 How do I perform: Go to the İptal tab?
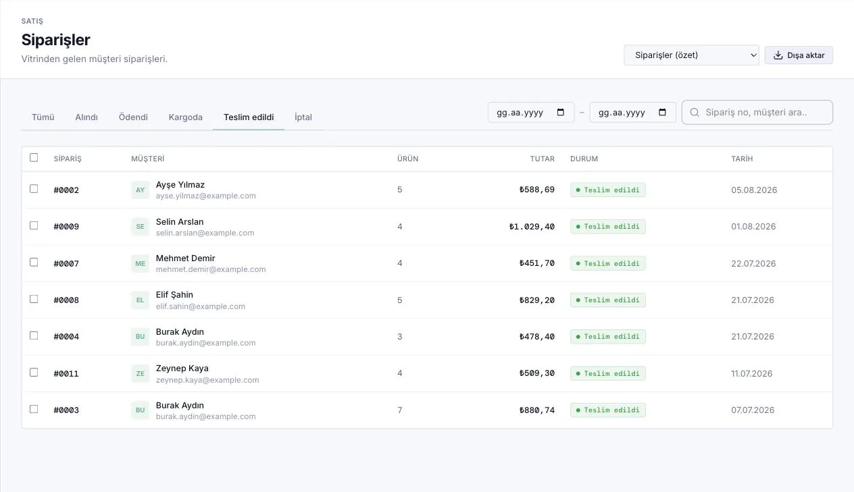(x=303, y=117)
